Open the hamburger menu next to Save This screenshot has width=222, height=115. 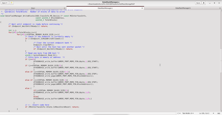tap(204, 3)
